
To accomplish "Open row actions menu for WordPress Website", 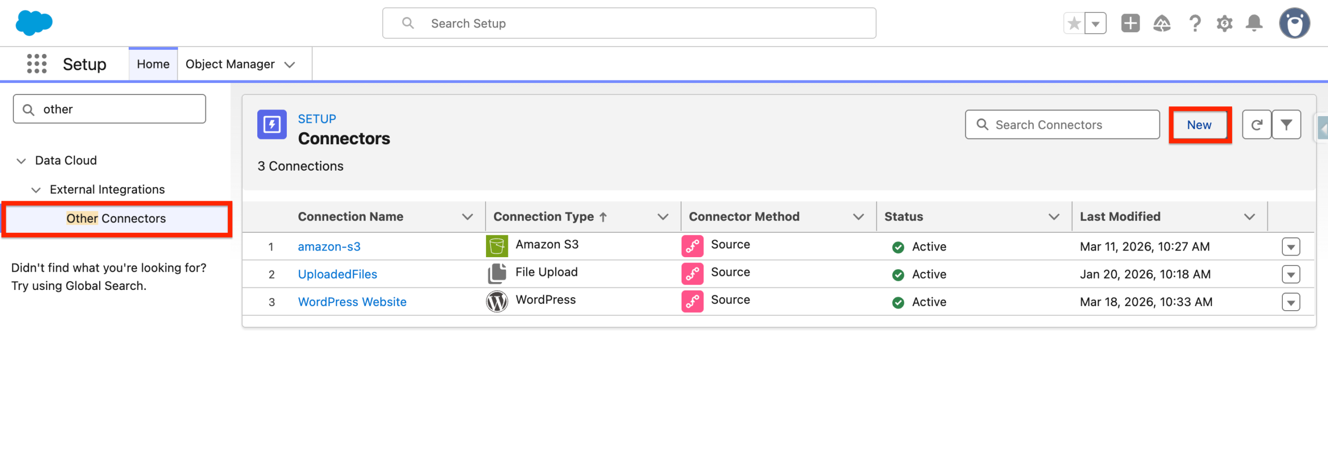I will click(1291, 302).
